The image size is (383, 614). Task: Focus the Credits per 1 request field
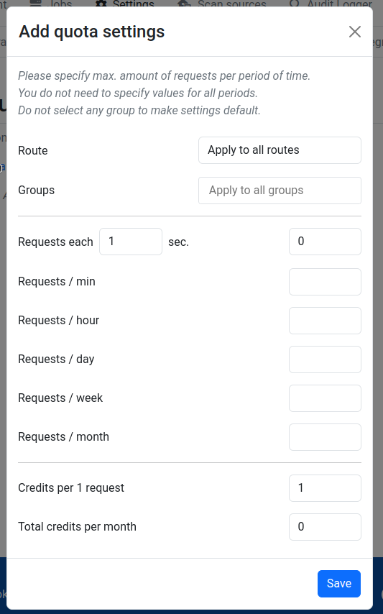pos(325,488)
